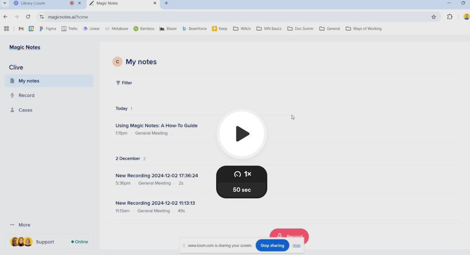Open Using Magic Notes: A How-To Guide
The width and height of the screenshot is (470, 255).
[x=156, y=125]
